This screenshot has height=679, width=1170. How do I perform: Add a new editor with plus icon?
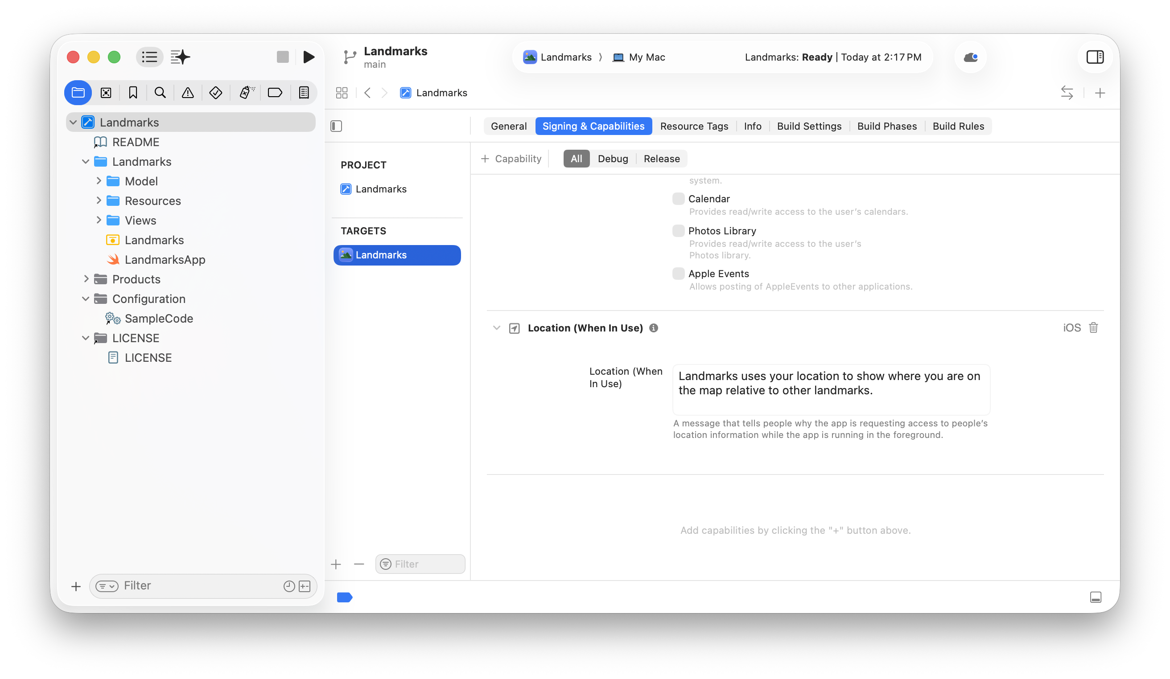[x=1100, y=93]
